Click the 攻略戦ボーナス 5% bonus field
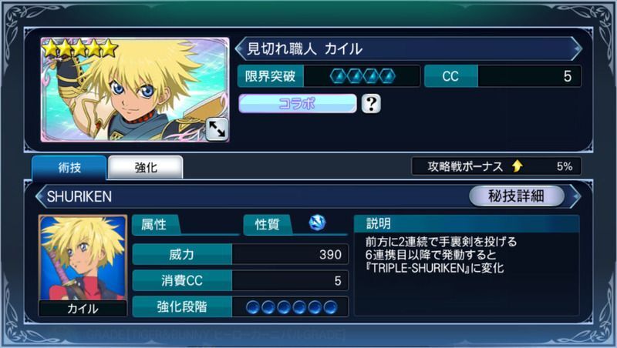The image size is (617, 348). point(496,166)
